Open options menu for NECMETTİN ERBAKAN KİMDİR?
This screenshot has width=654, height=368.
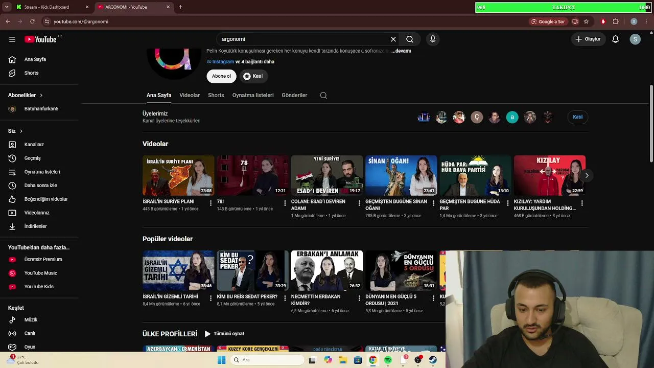(x=359, y=298)
